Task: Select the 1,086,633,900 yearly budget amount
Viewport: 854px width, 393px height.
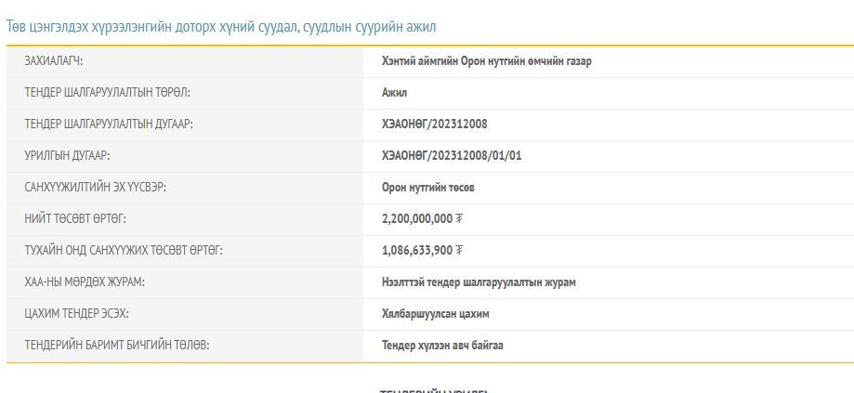Action: tap(416, 251)
